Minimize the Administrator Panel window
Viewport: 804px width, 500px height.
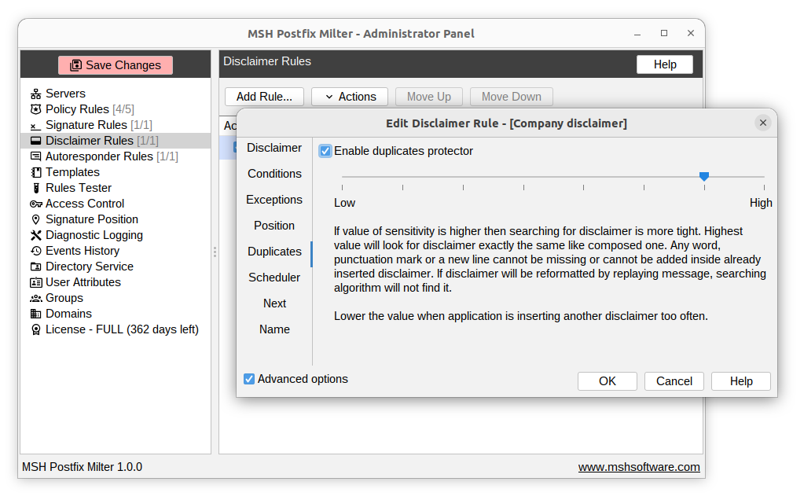[637, 34]
